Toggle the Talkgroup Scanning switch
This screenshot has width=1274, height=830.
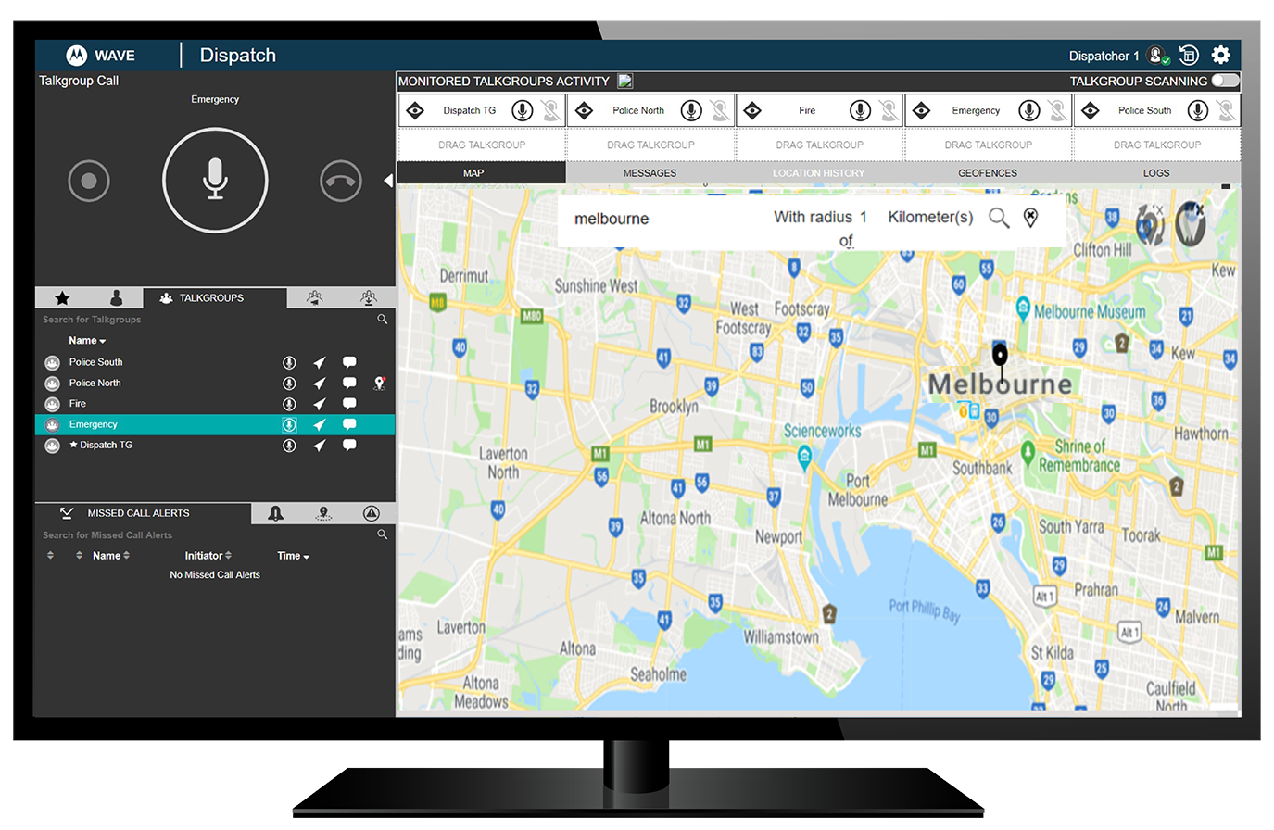[x=1225, y=81]
